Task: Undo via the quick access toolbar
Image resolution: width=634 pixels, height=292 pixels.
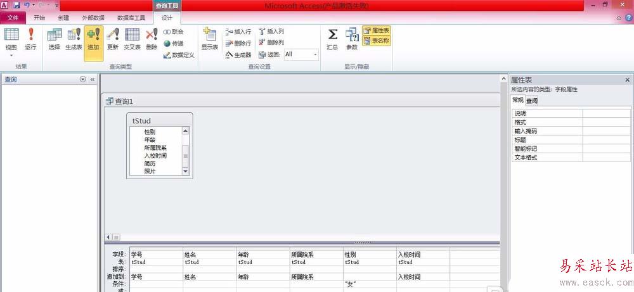Action: coord(27,5)
